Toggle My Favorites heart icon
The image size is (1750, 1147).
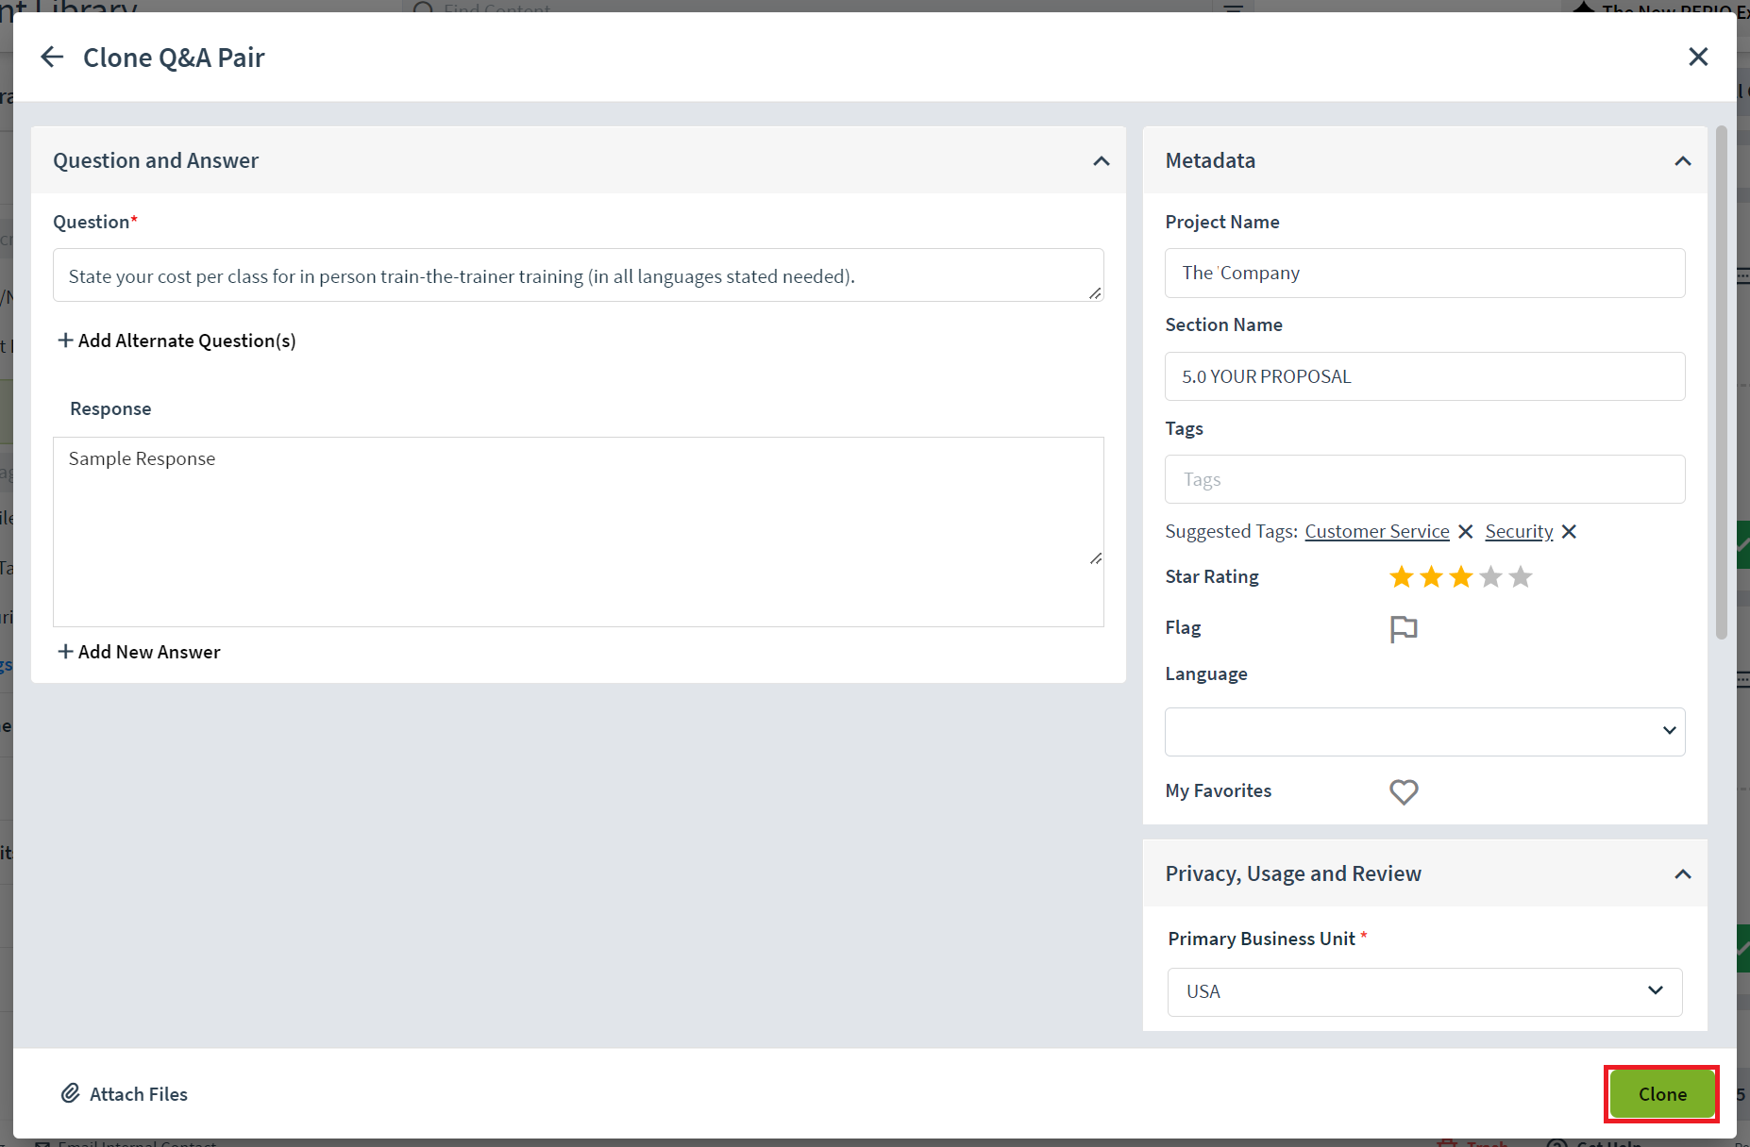tap(1404, 792)
